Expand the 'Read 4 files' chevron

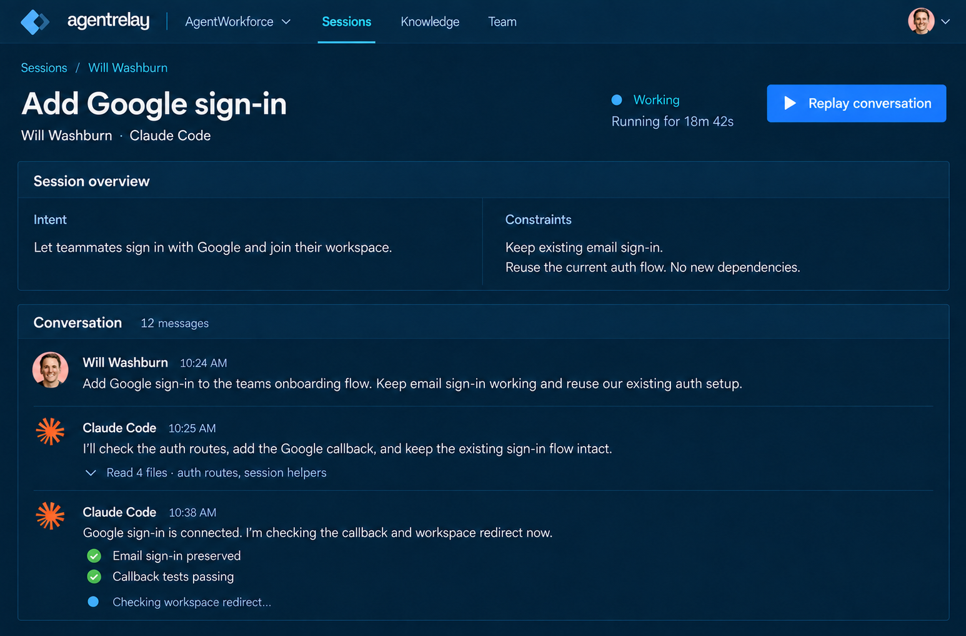(x=91, y=473)
